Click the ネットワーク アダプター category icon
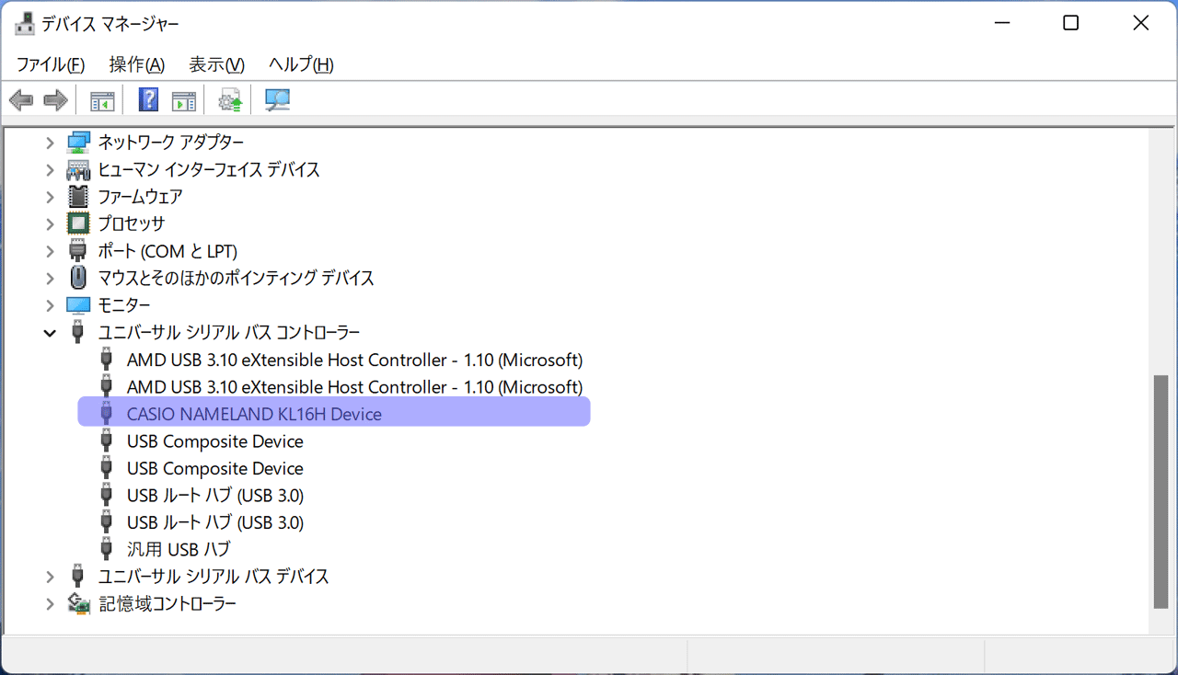Viewport: 1178px width, 675px height. pyautogui.click(x=79, y=143)
